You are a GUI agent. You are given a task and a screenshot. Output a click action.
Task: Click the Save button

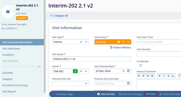tap(151, 94)
